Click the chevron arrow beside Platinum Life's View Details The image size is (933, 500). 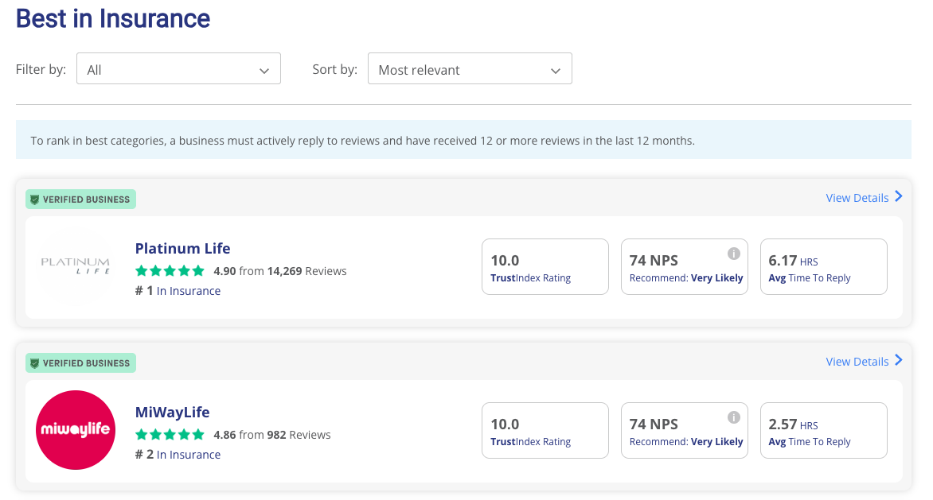[x=899, y=196]
